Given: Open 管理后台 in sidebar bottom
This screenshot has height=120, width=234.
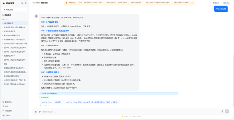Looking at the screenshot, I should click(x=7, y=102).
